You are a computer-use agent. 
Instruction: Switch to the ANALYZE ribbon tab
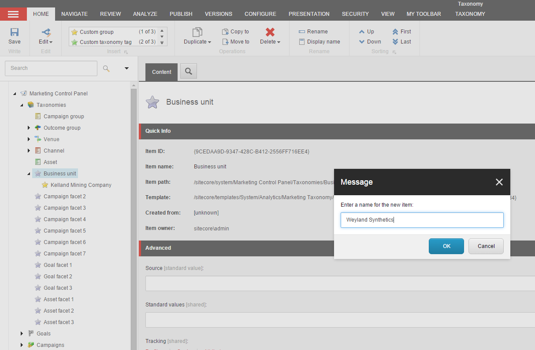coord(145,14)
